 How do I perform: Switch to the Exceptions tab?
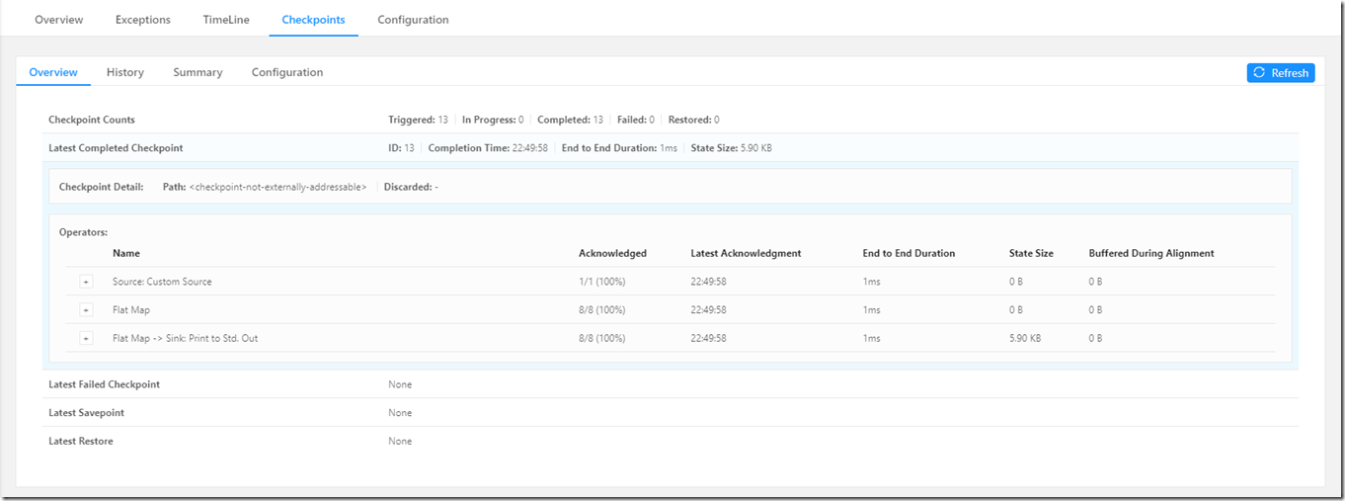(143, 20)
